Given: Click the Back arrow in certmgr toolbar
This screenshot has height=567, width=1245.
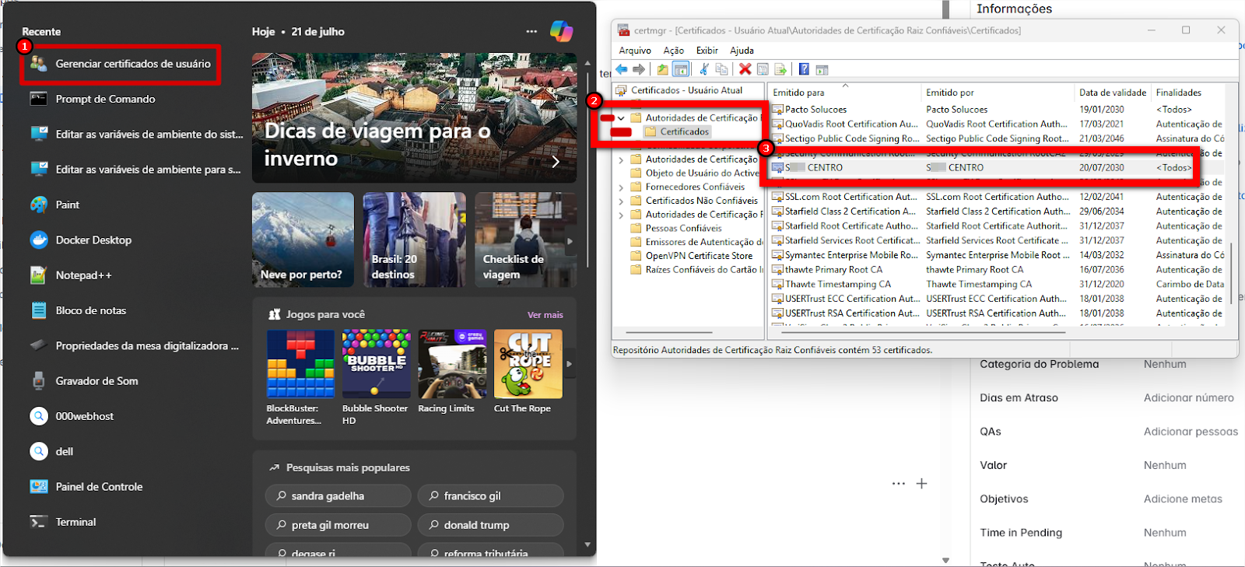Looking at the screenshot, I should [621, 69].
